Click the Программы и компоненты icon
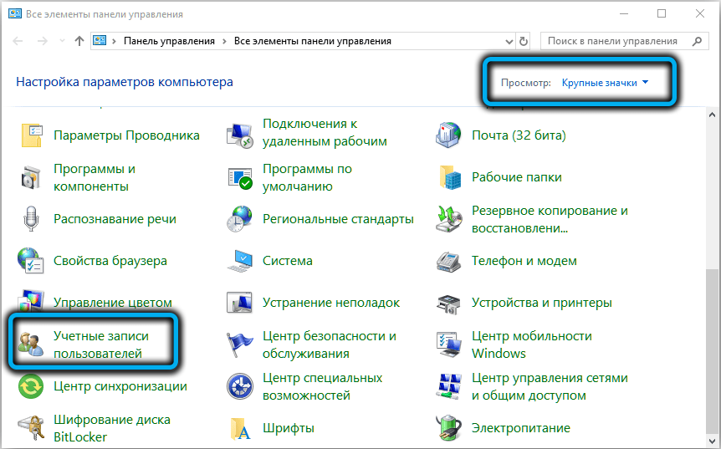Image resolution: width=721 pixels, height=449 pixels. point(32,177)
